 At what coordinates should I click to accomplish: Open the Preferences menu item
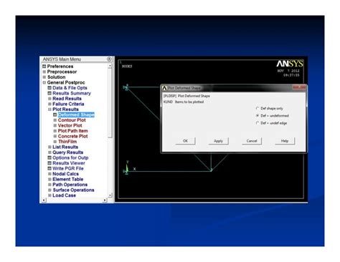[60, 67]
